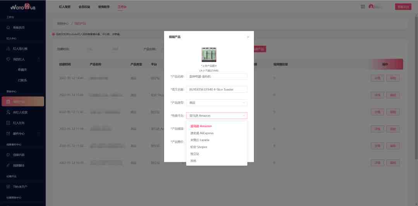Focus the 英文名称 field with BUYDEEM text
Image resolution: width=418 pixels, height=206 pixels.
pos(217,89)
